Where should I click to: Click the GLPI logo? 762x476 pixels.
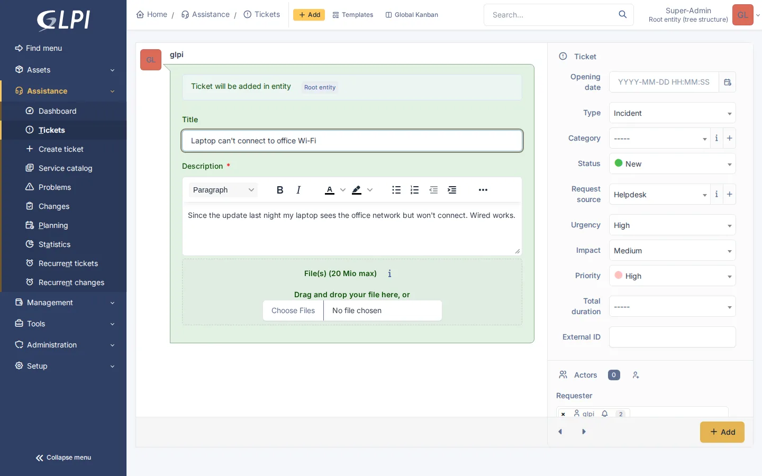[63, 21]
